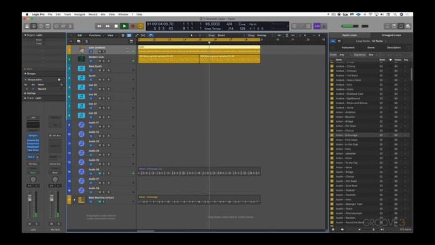This screenshot has height=245, width=435.
Task: Open the Edit menu in Tracks area
Action: point(80,35)
